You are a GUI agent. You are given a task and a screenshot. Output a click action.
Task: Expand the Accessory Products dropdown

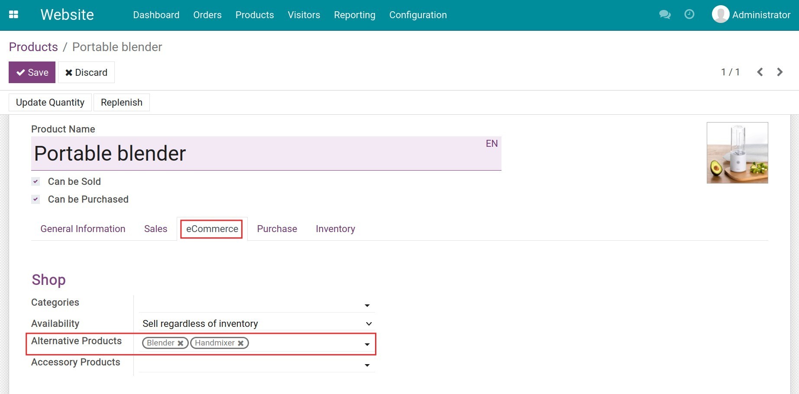(367, 365)
